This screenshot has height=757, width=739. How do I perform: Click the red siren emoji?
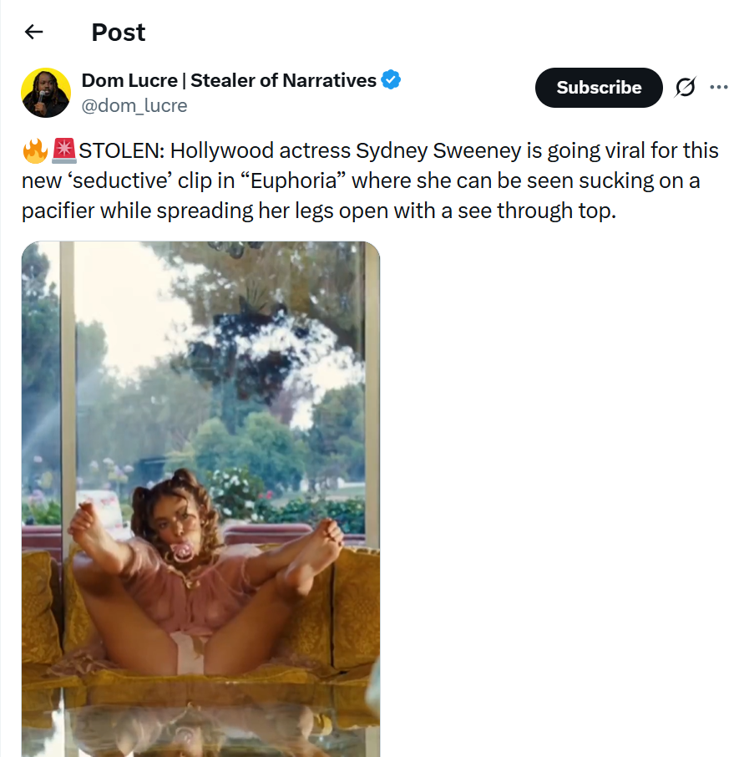click(x=63, y=151)
